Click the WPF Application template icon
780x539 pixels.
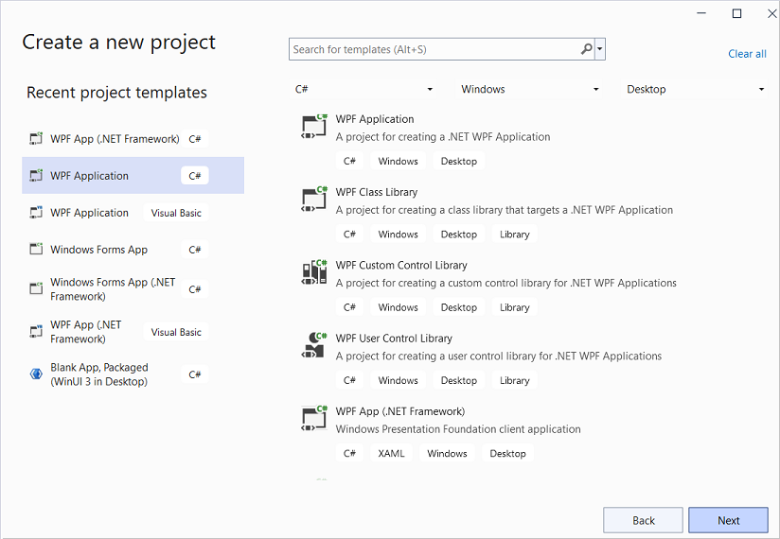point(313,127)
